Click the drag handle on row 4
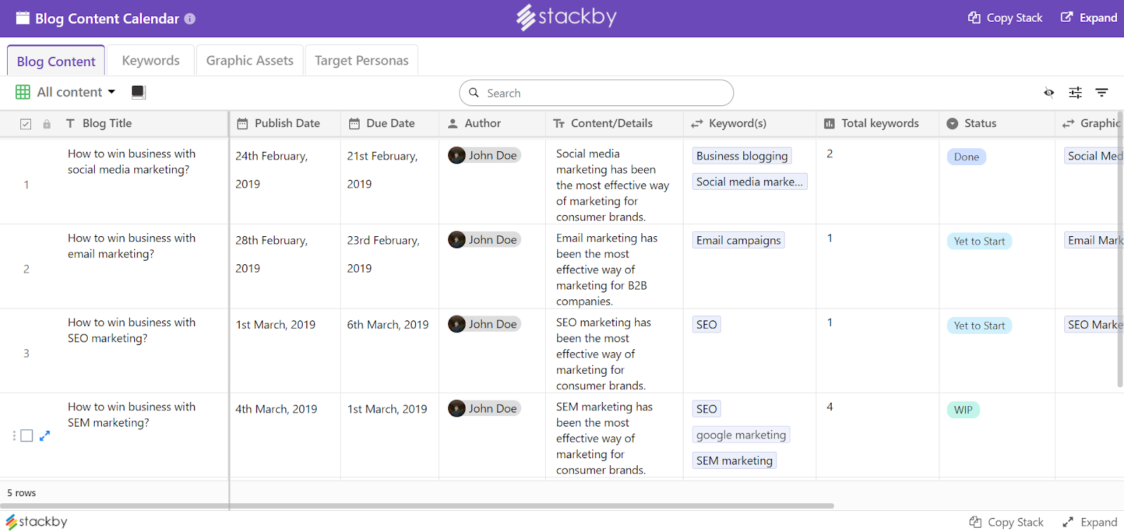The width and height of the screenshot is (1124, 532). click(14, 436)
